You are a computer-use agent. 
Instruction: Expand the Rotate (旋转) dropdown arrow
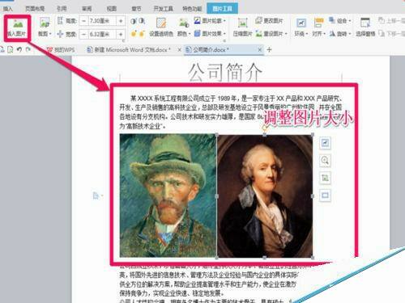coord(350,34)
